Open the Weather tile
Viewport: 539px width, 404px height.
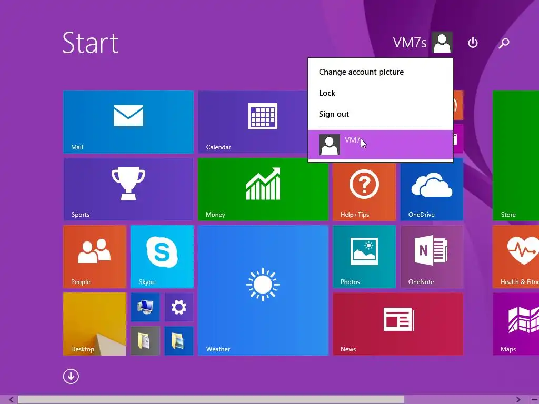click(x=263, y=290)
